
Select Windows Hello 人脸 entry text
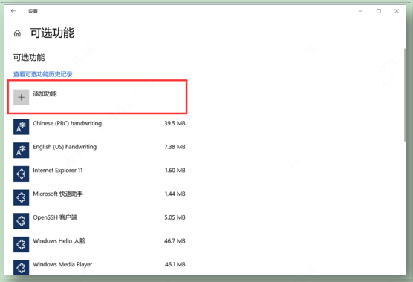[x=59, y=241]
